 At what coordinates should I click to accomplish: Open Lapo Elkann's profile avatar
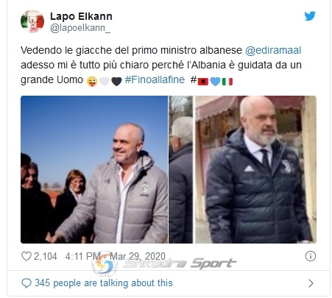coord(32,21)
